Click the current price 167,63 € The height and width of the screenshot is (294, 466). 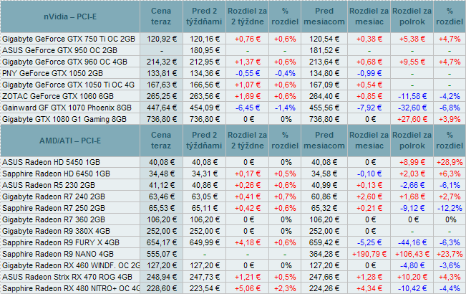coord(161,85)
